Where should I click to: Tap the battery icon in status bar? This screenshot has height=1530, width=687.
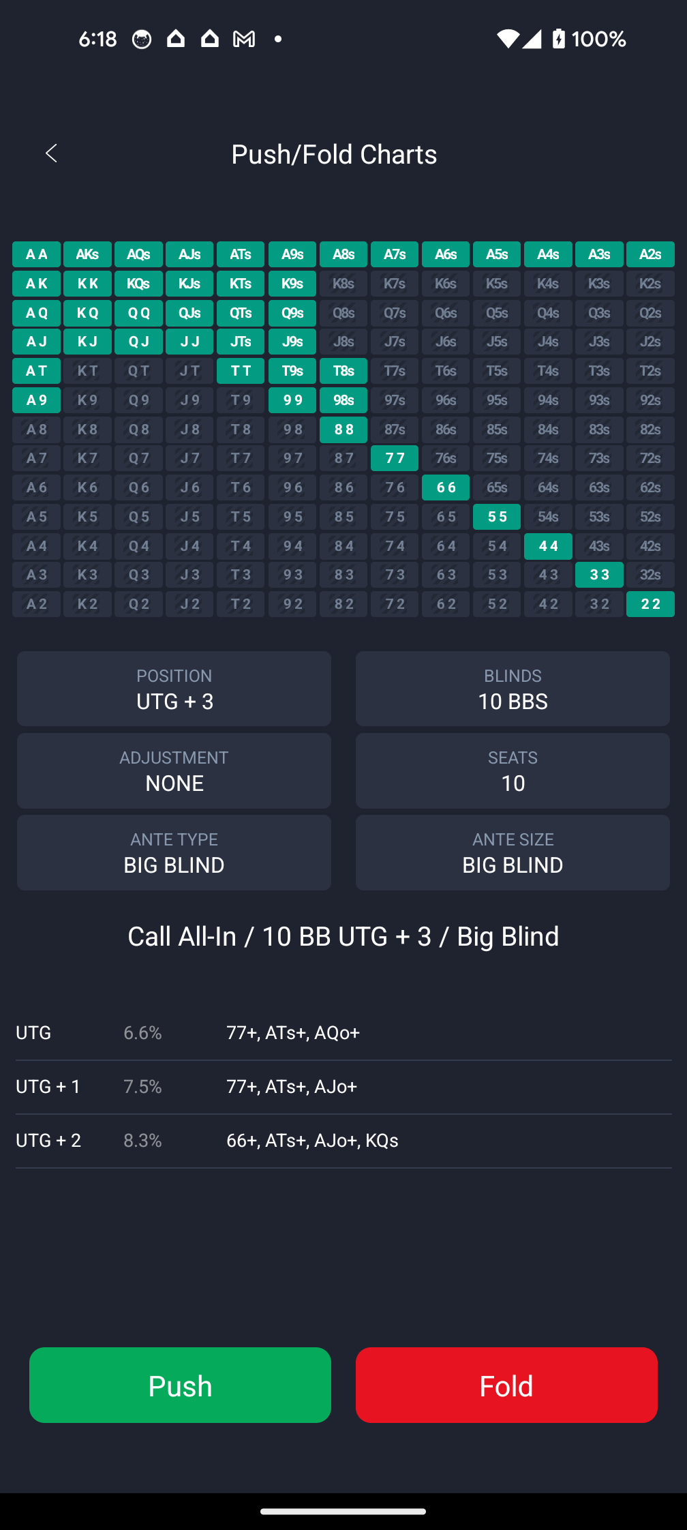tap(559, 39)
